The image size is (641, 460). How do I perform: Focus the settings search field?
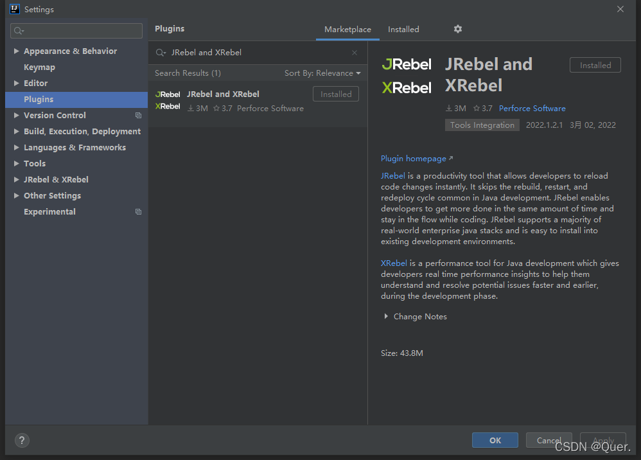[x=76, y=31]
